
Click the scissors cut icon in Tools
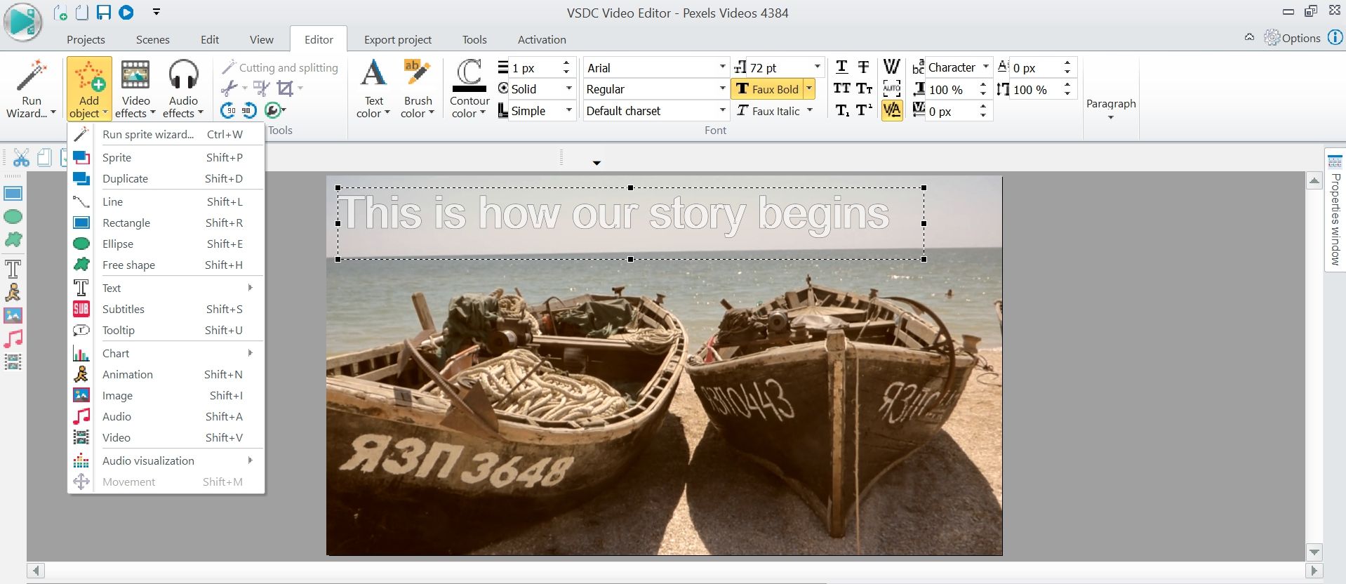(x=229, y=88)
